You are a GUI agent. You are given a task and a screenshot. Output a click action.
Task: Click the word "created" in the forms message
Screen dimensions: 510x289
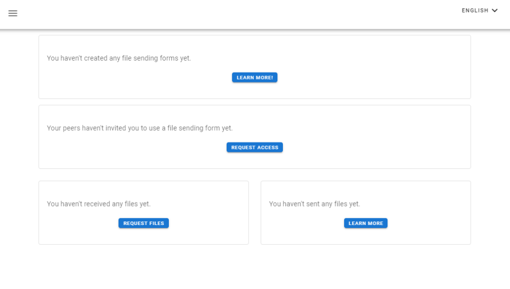96,58
